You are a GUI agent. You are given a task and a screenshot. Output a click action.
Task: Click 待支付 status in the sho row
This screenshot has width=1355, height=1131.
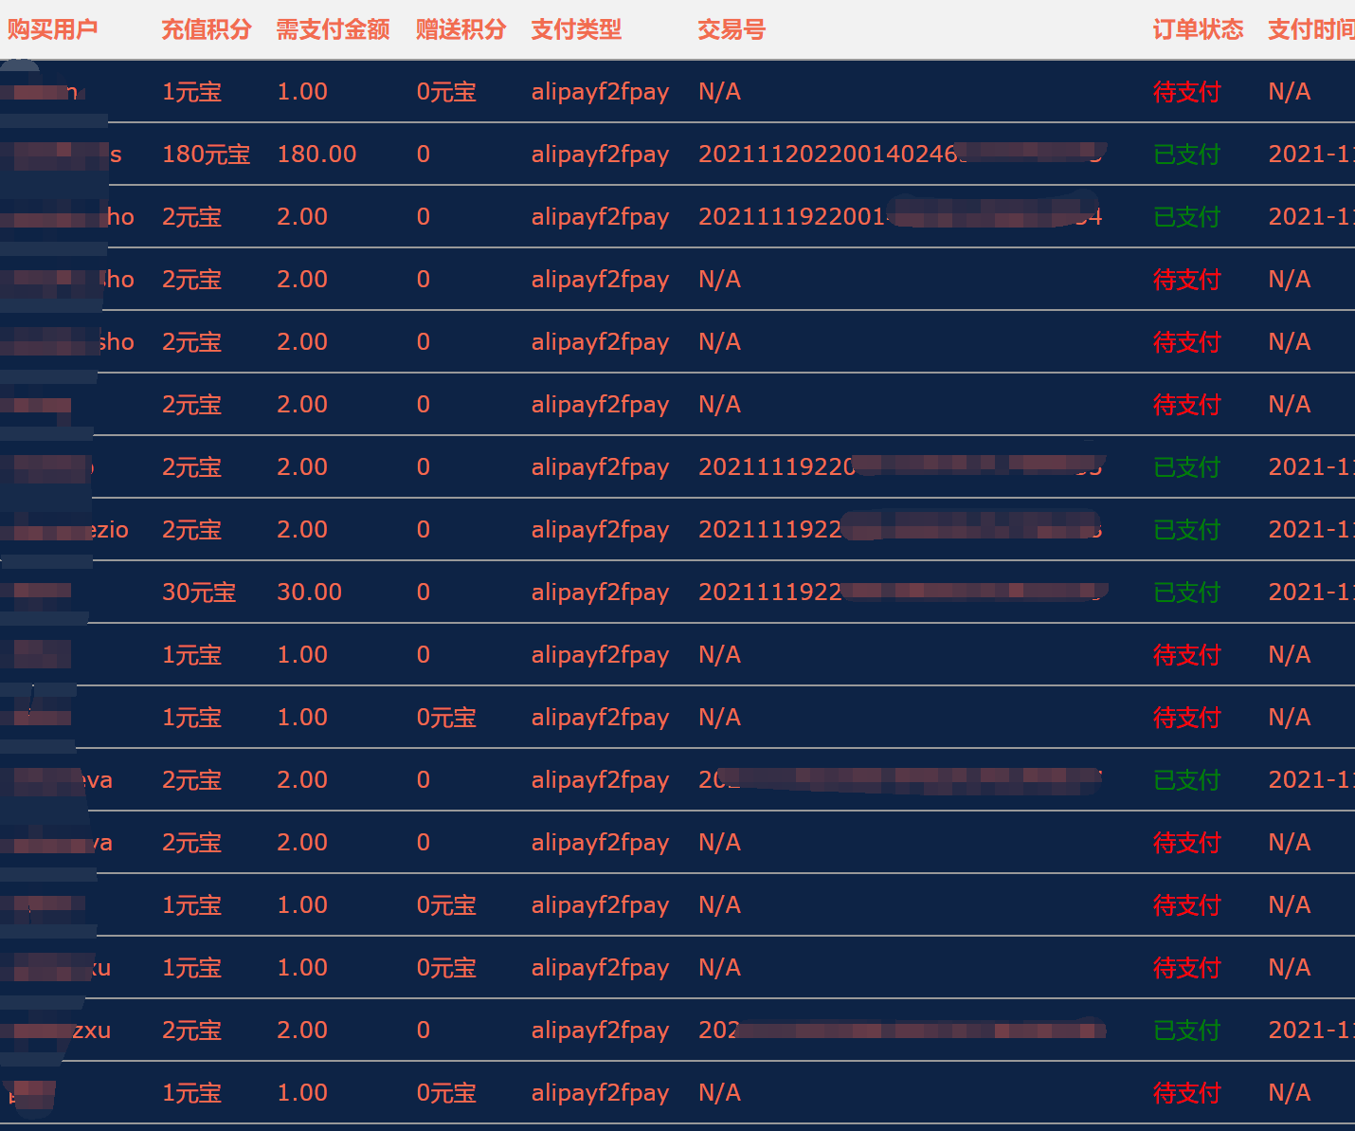click(x=1186, y=342)
